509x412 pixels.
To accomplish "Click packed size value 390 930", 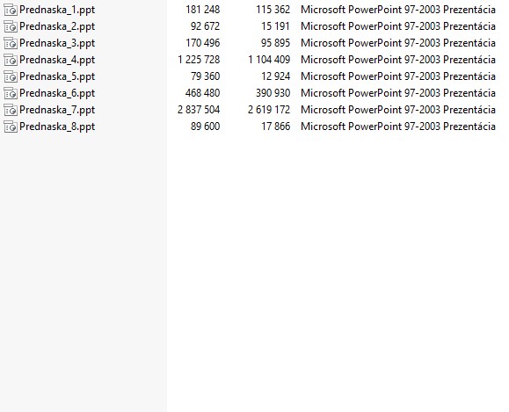I will [x=273, y=93].
